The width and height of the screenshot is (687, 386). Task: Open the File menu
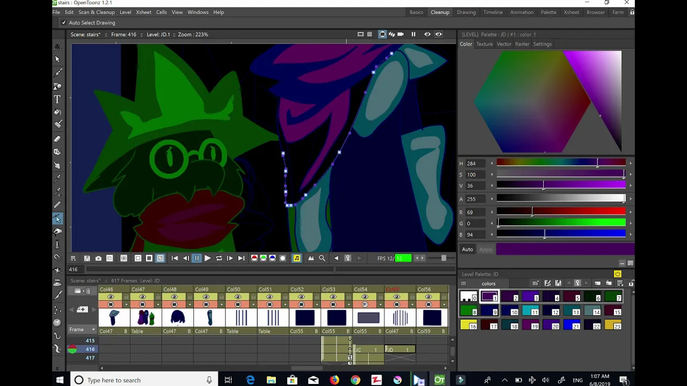(56, 12)
